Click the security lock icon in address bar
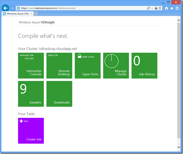Image resolution: width=183 pixels, height=154 pixels. [156, 8]
